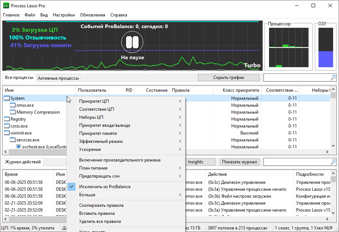Click the Process Lasso app icon in title bar

tap(6, 5)
